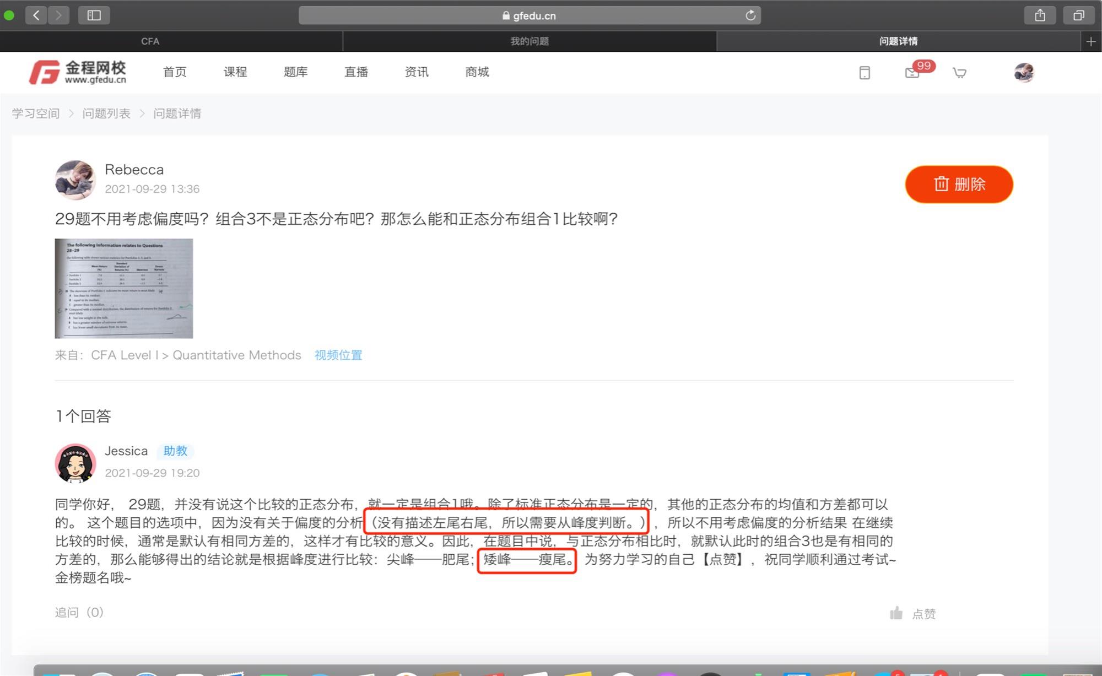The image size is (1102, 676).
Task: Open the shopping cart icon
Action: (959, 73)
